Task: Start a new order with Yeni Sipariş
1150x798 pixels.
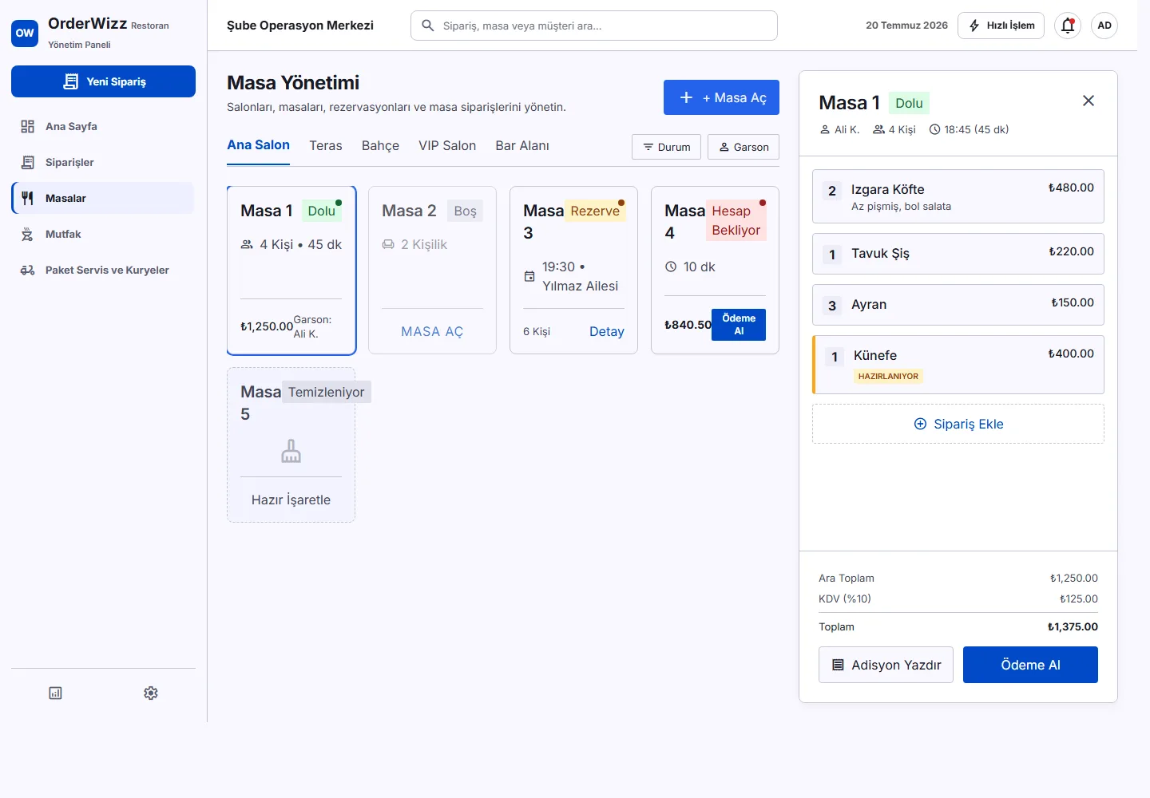Action: [x=103, y=81]
